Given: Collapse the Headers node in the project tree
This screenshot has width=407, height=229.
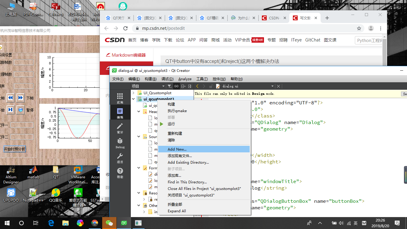Looking at the screenshot, I should [x=138, y=112].
